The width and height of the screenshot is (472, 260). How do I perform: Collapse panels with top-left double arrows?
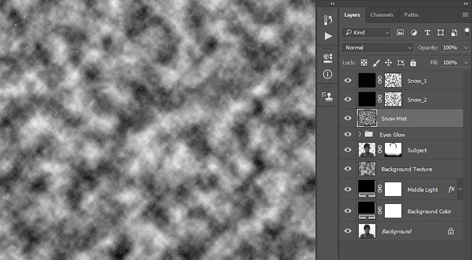tap(332, 4)
